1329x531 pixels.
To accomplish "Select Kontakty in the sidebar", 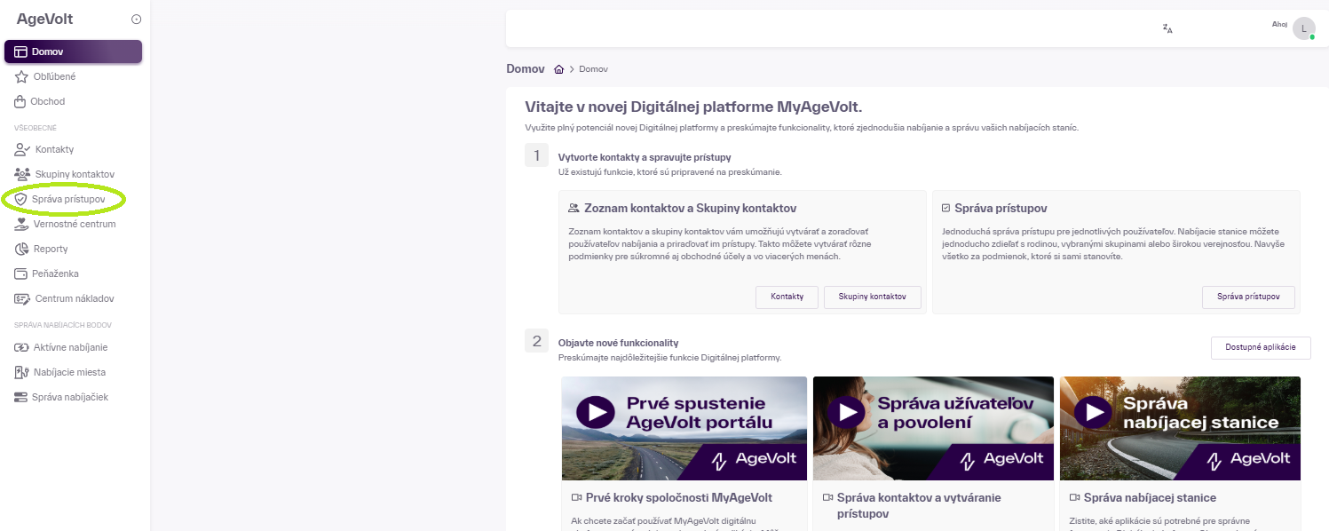I will coord(73,149).
